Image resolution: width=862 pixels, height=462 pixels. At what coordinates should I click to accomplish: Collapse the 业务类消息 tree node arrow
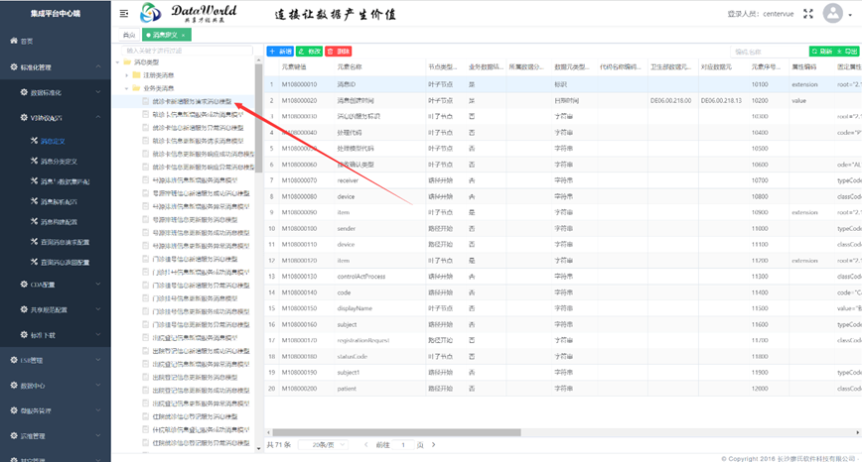126,88
